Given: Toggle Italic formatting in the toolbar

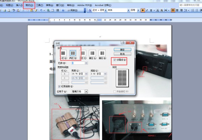Looking at the screenshot, I should coord(147,10).
